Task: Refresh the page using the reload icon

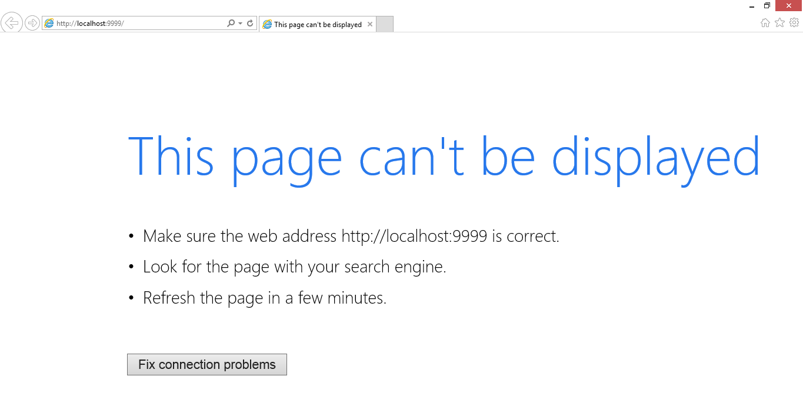Action: [250, 24]
